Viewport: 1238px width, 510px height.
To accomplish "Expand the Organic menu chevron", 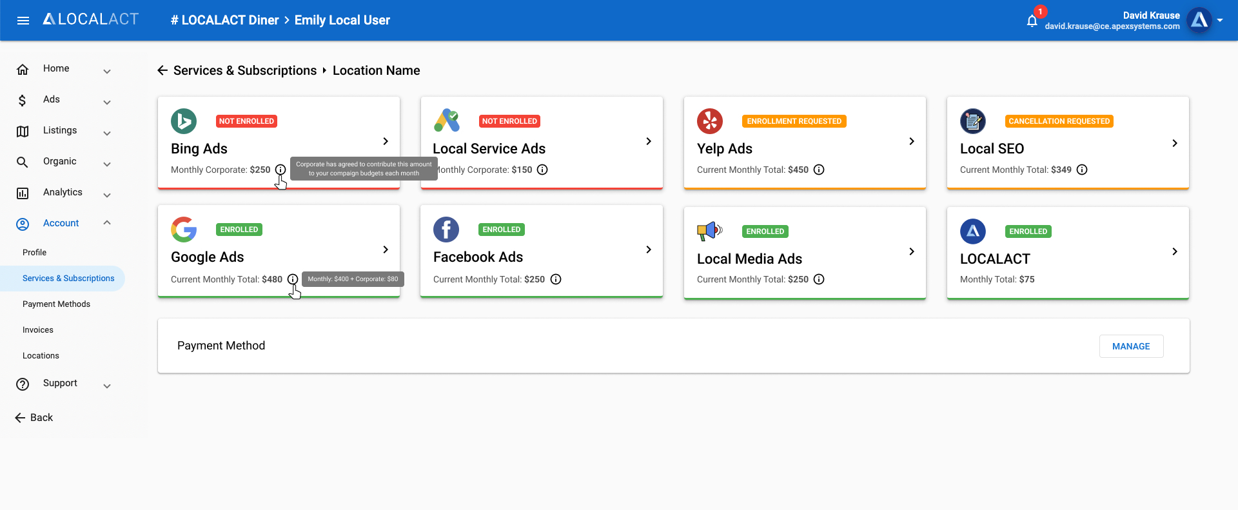I will pyautogui.click(x=107, y=164).
